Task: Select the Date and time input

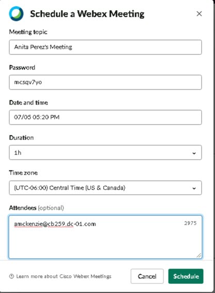Action: tap(105, 117)
